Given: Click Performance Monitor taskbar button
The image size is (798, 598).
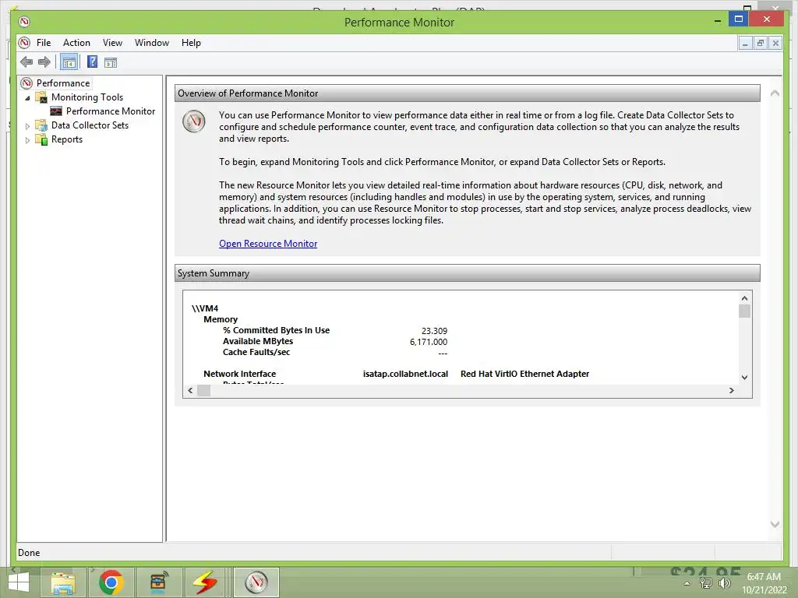Looking at the screenshot, I should pos(256,582).
